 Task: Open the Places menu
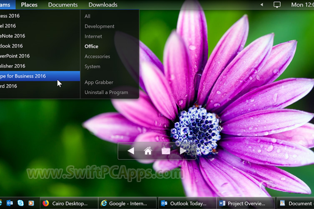pyautogui.click(x=29, y=5)
